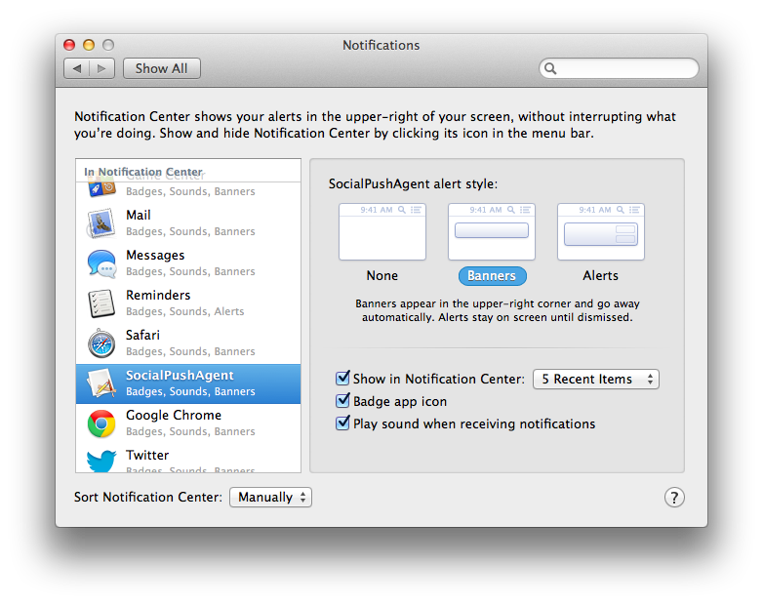The width and height of the screenshot is (763, 604).
Task: Select Messages in the app list
Action: (188, 263)
